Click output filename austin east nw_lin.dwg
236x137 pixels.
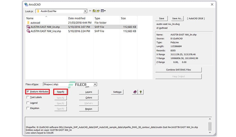[168, 24]
